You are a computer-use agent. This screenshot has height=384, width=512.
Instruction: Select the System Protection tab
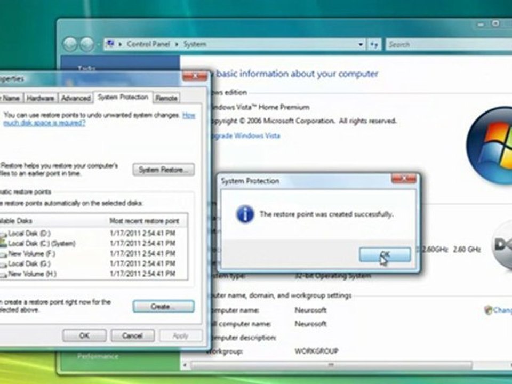(x=123, y=97)
